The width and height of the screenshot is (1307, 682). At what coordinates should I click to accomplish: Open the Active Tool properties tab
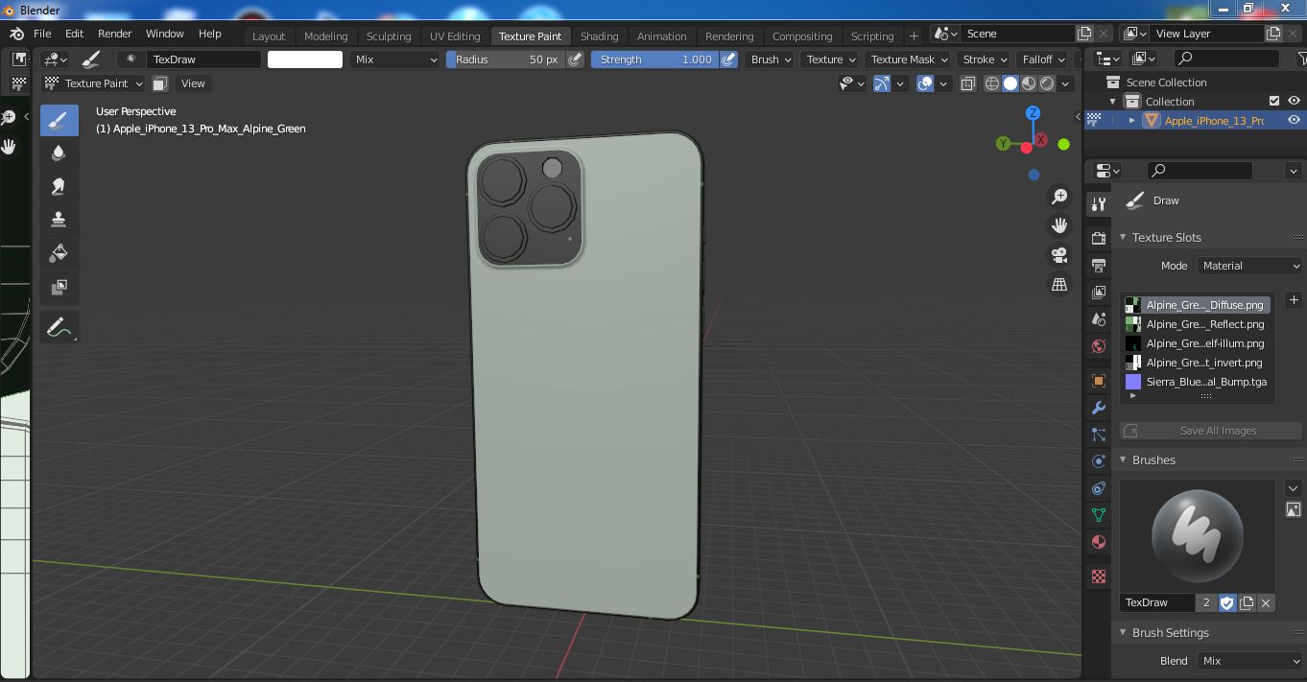point(1099,203)
